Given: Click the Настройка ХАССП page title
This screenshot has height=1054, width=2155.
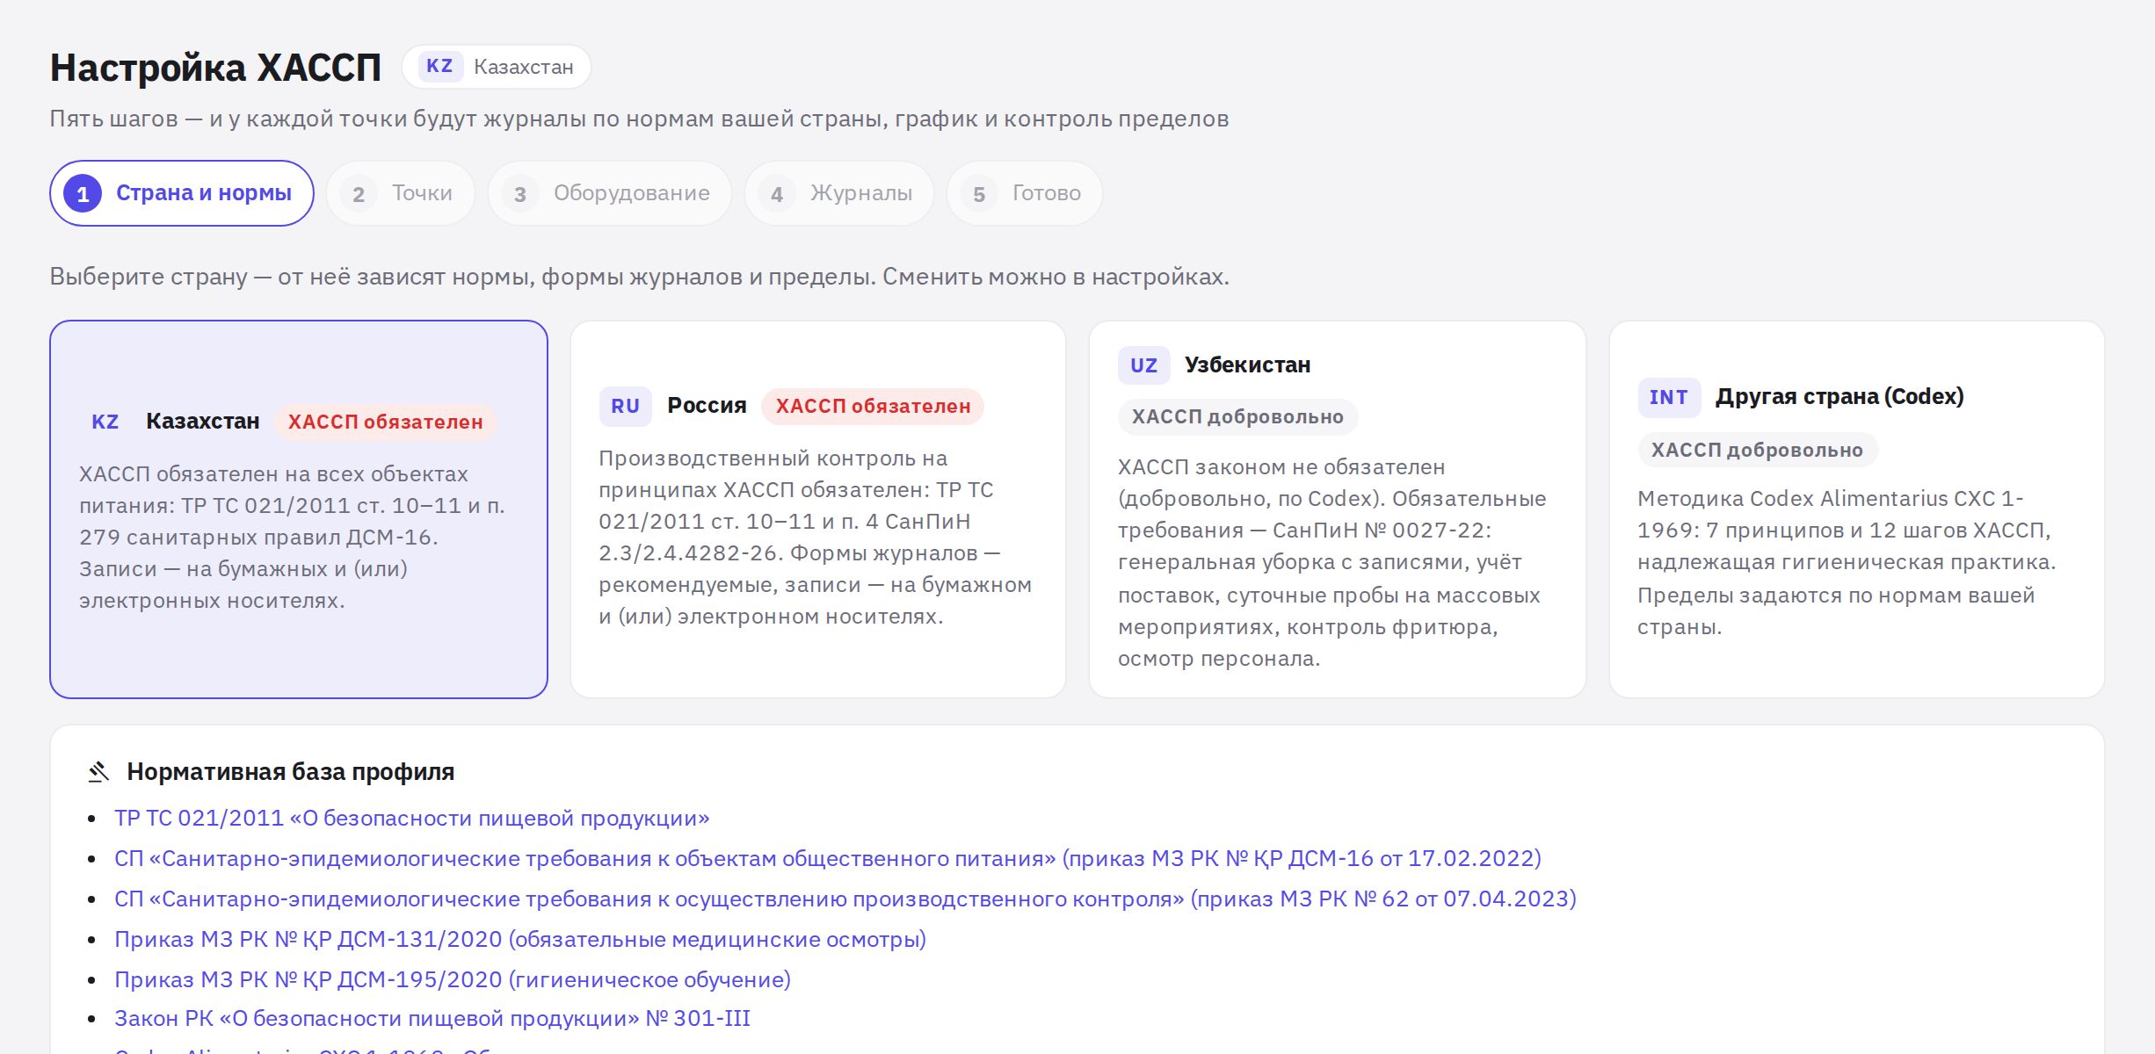Looking at the screenshot, I should (215, 68).
